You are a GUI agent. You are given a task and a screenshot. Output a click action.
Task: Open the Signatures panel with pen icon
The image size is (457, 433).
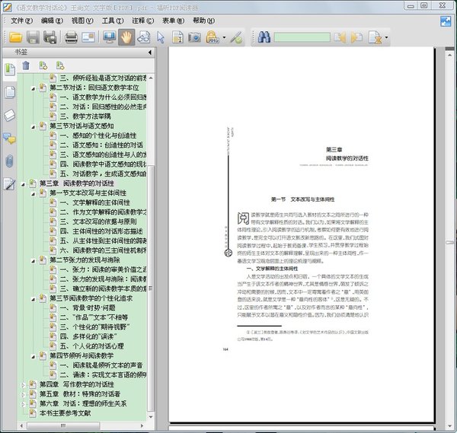(9, 183)
